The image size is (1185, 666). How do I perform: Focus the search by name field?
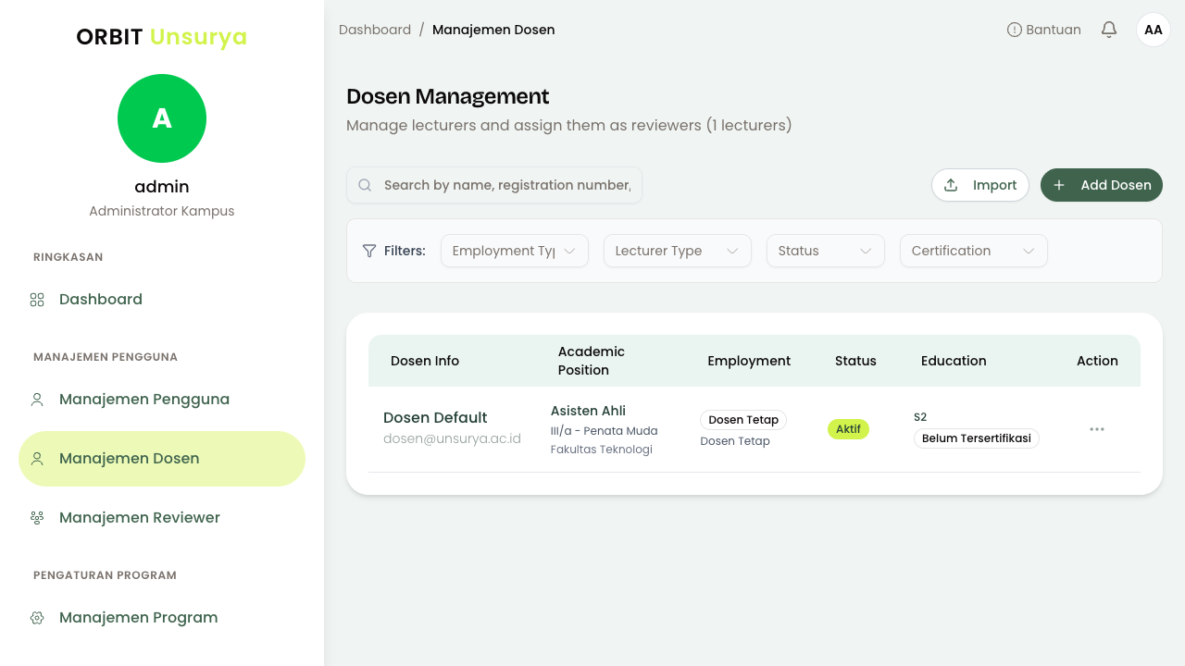494,185
